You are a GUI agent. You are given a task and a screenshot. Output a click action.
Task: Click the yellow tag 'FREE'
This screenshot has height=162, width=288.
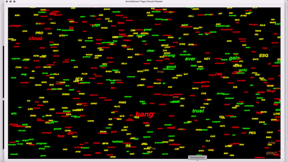(x=122, y=103)
